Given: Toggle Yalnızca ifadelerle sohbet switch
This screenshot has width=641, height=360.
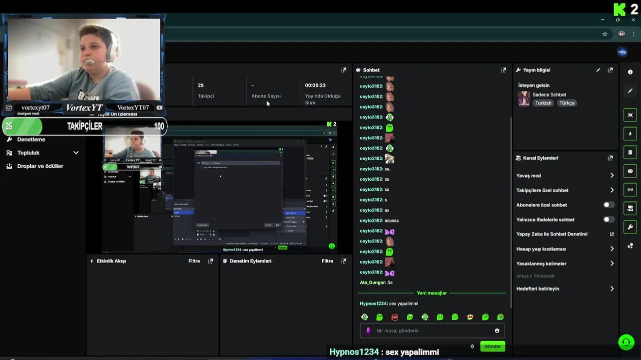Looking at the screenshot, I should (x=609, y=219).
